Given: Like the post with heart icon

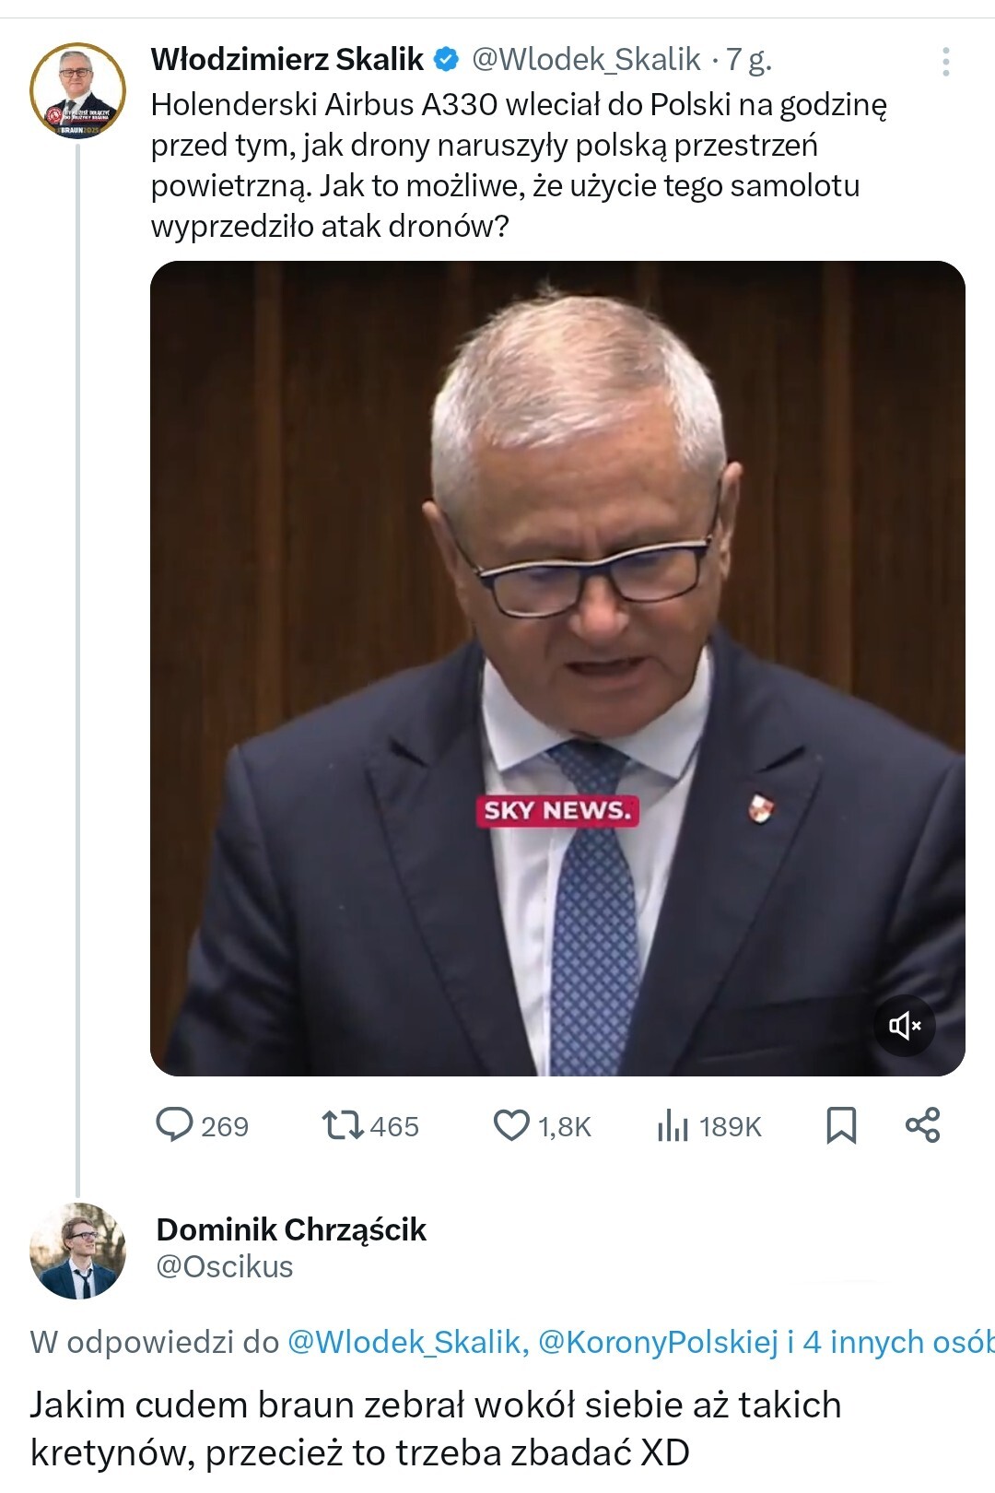Looking at the screenshot, I should 511,1125.
